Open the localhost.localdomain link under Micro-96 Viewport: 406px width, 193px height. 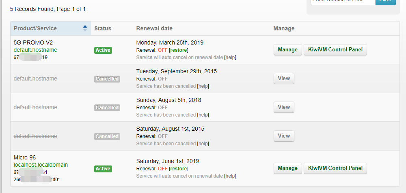click(x=41, y=165)
